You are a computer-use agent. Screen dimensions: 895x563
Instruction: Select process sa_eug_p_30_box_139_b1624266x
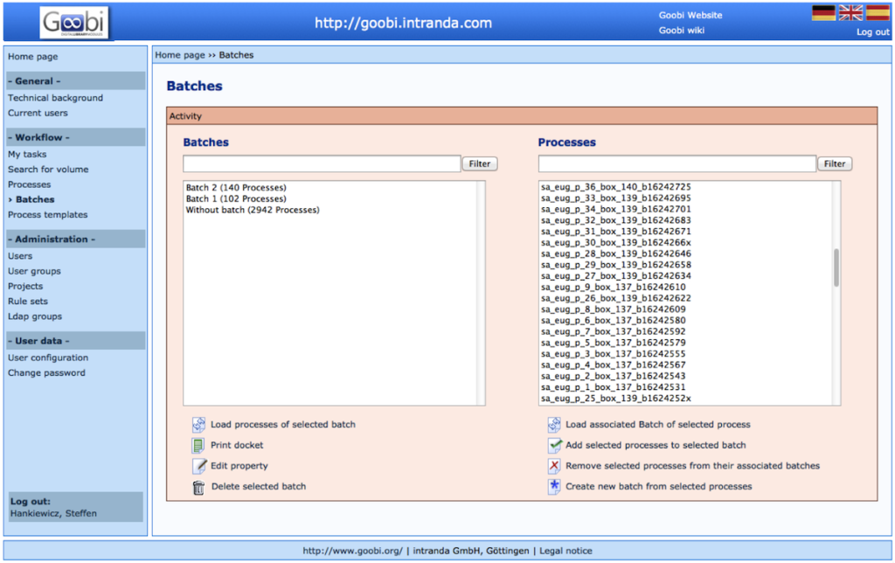[x=616, y=242]
